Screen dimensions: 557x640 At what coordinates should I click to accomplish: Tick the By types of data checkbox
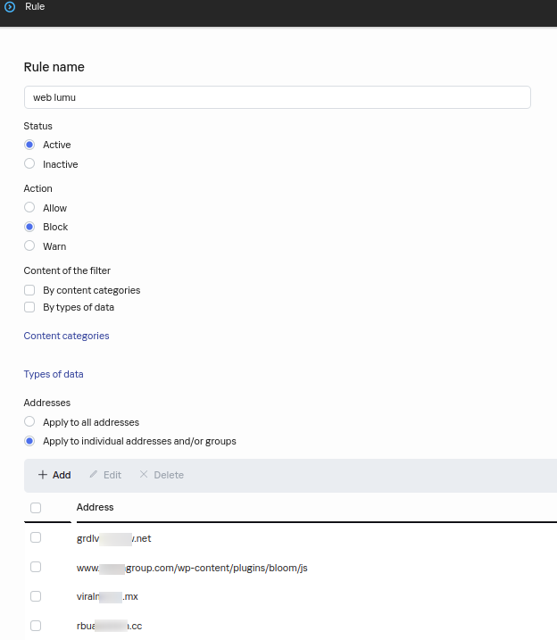pos(29,307)
